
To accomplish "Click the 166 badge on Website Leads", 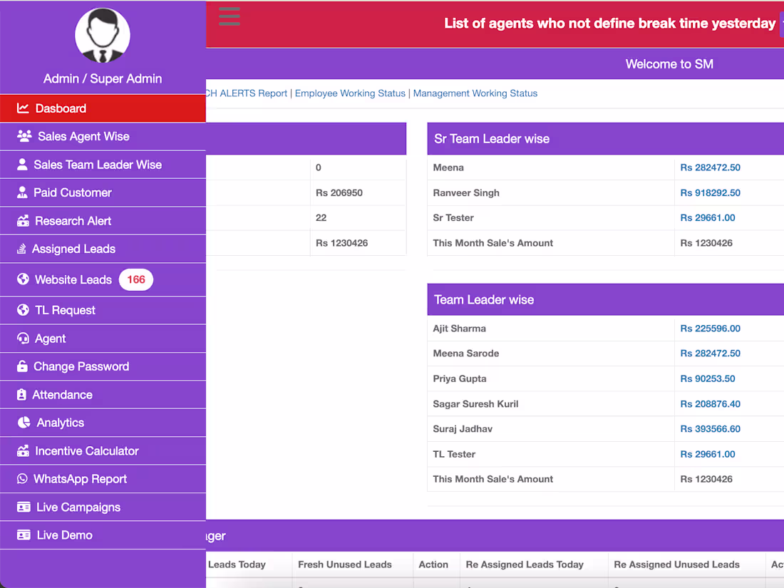I will (136, 279).
